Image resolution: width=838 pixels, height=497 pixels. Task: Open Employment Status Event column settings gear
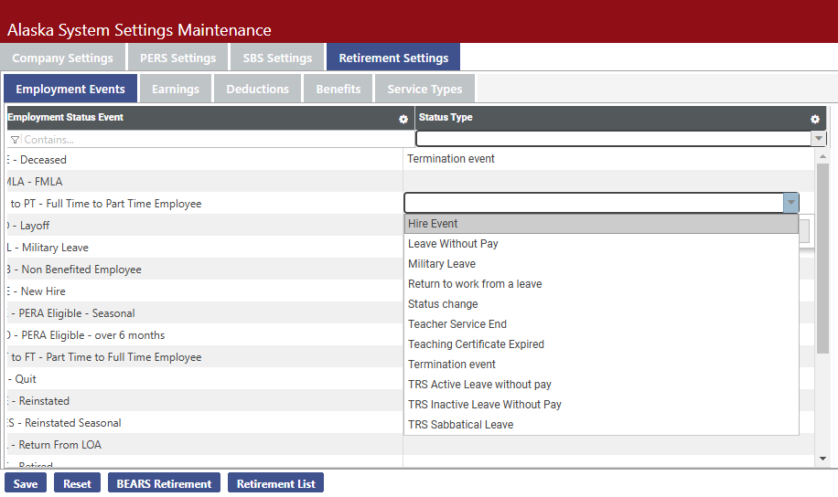[403, 120]
